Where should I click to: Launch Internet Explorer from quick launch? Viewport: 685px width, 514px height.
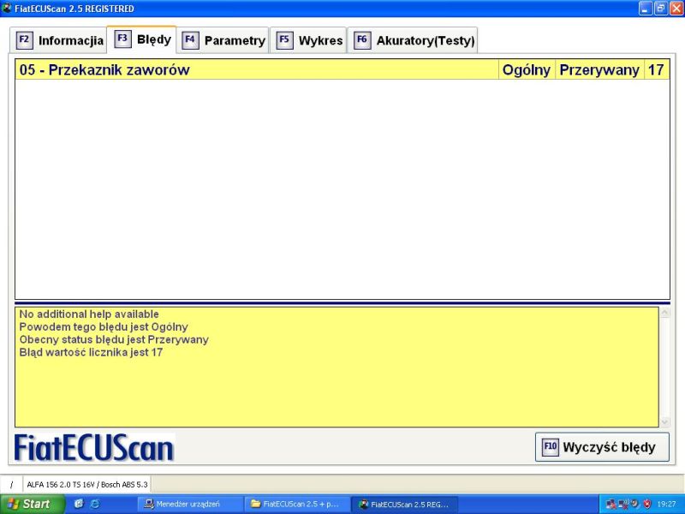[94, 504]
